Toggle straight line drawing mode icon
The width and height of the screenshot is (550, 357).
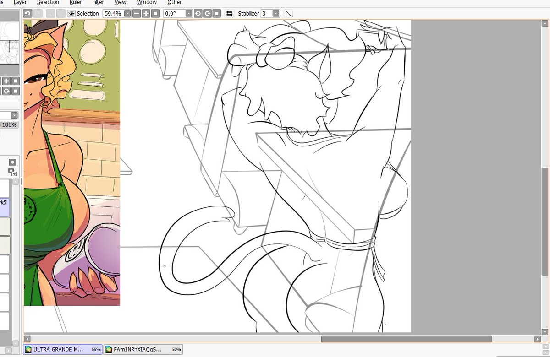(288, 14)
